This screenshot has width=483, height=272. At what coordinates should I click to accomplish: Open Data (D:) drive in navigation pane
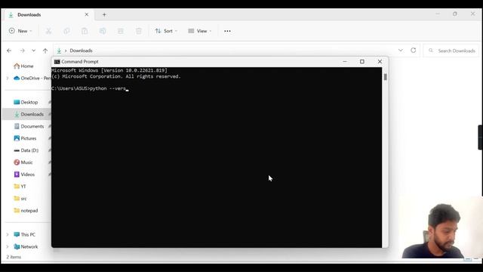coord(26,150)
